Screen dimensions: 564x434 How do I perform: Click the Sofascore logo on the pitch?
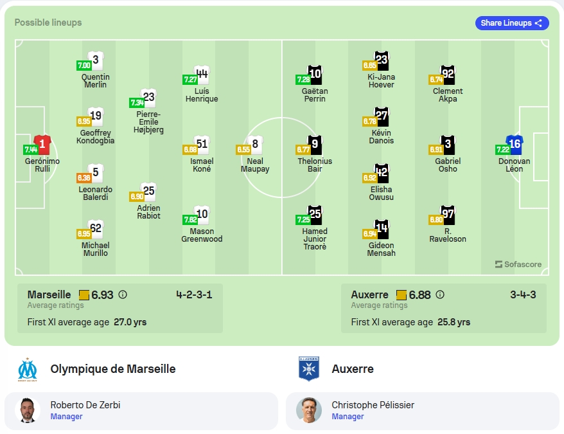[x=518, y=264]
